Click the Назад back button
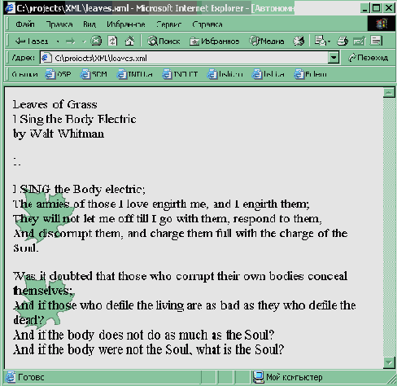This screenshot has width=397, height=386. 32,41
